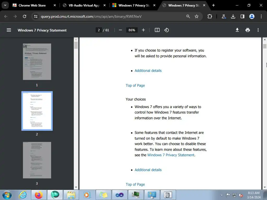Open the Chrome profile avatar

pos(252,16)
